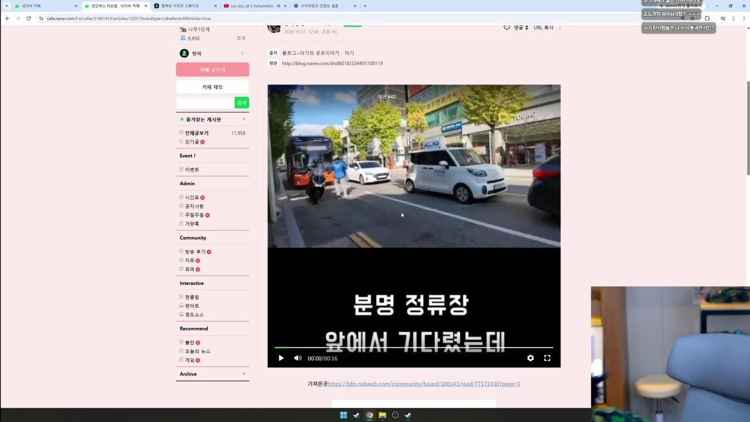
Task: Open the video settings gear
Action: pyautogui.click(x=530, y=358)
